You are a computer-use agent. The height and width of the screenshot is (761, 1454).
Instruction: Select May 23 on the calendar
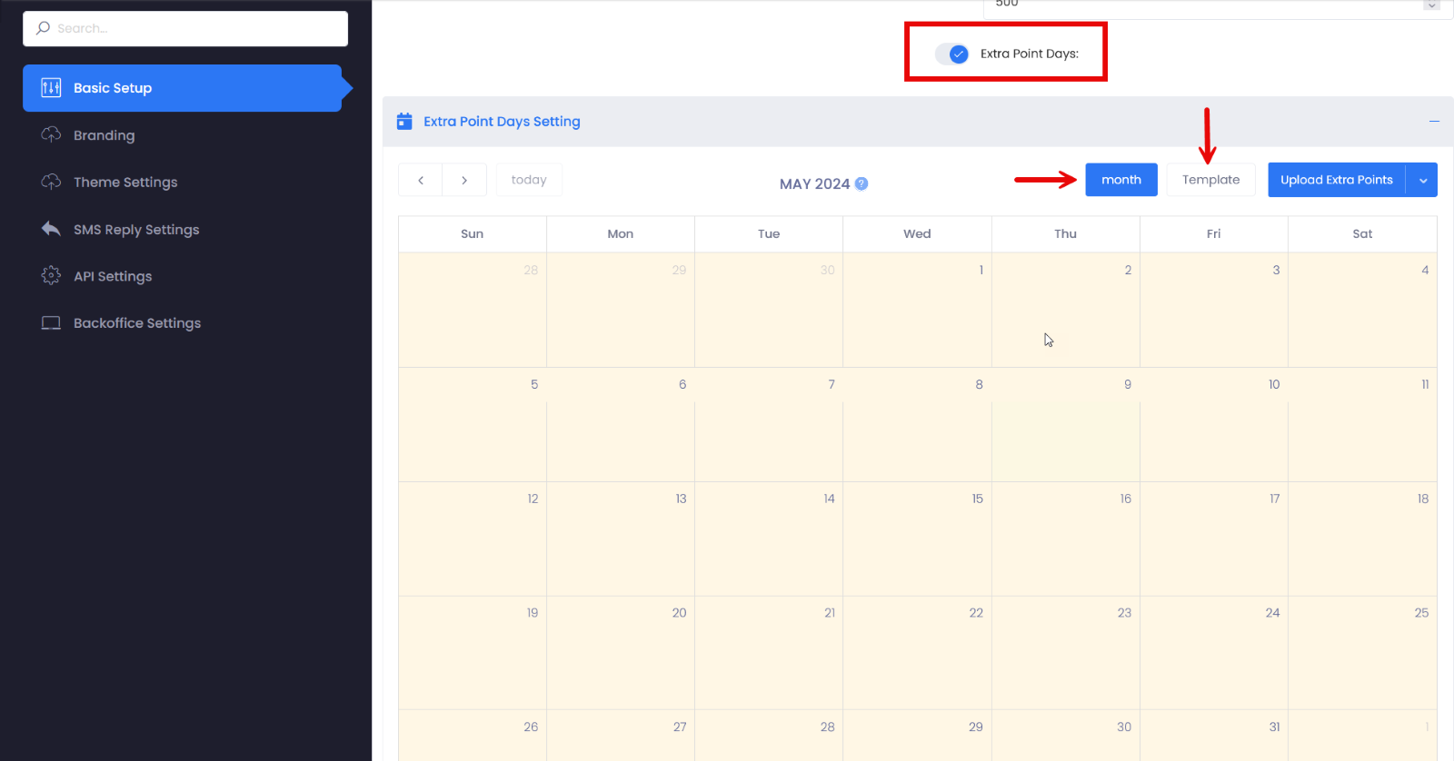point(1065,653)
